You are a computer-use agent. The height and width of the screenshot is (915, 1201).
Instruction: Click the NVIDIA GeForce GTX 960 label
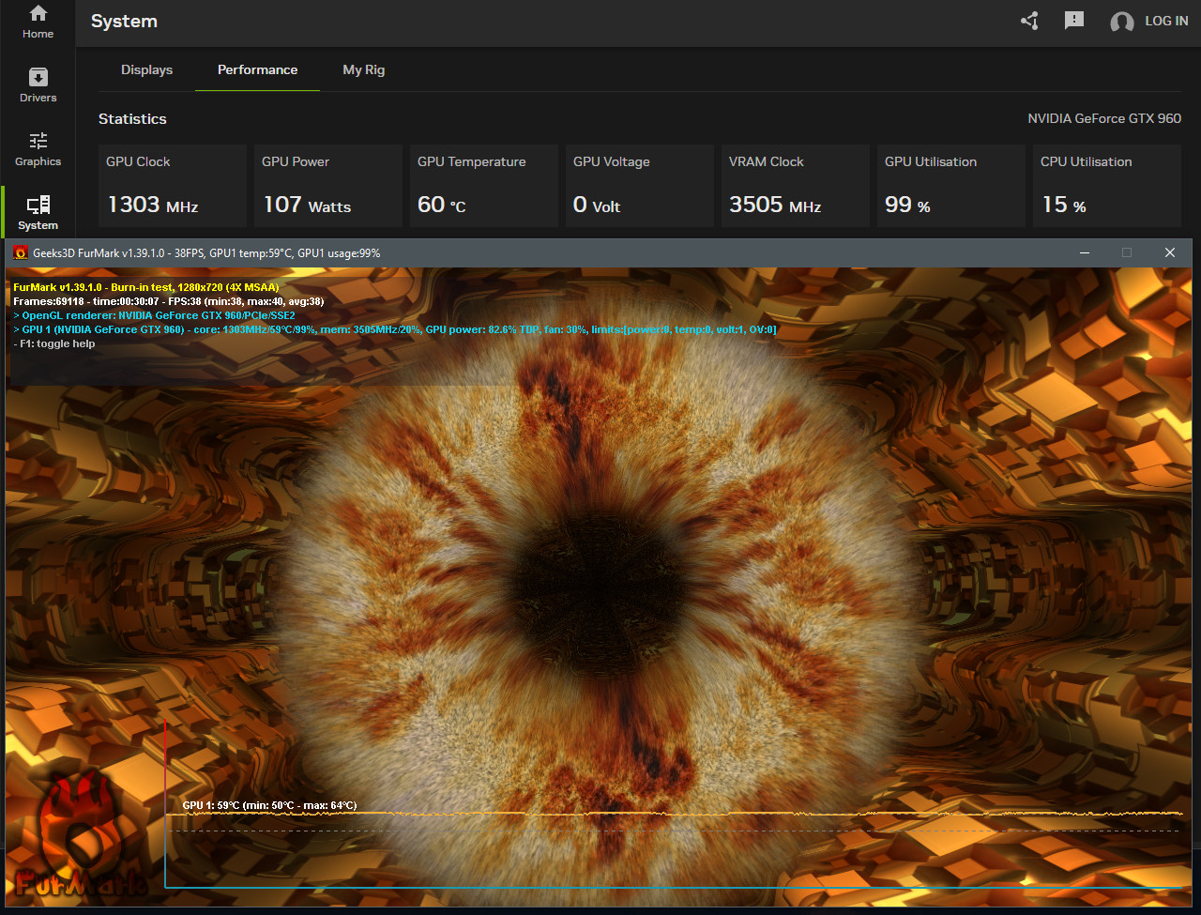[1104, 118]
